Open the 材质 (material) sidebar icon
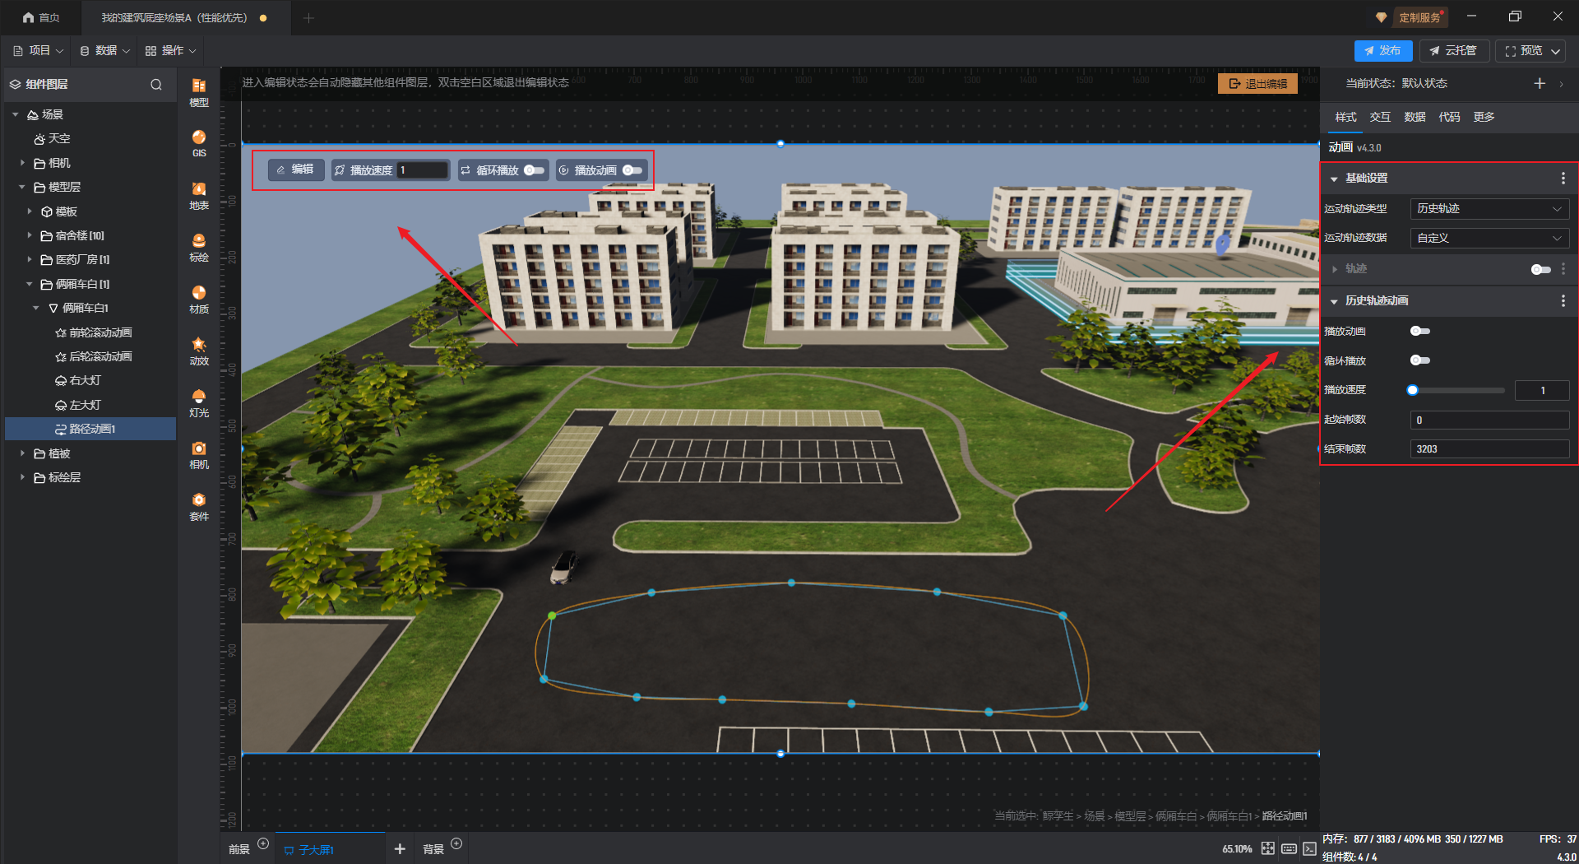The height and width of the screenshot is (864, 1579). coord(198,299)
